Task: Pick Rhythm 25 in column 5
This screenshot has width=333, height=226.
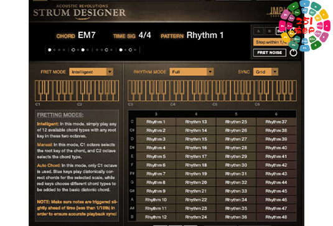Action: [236, 121]
